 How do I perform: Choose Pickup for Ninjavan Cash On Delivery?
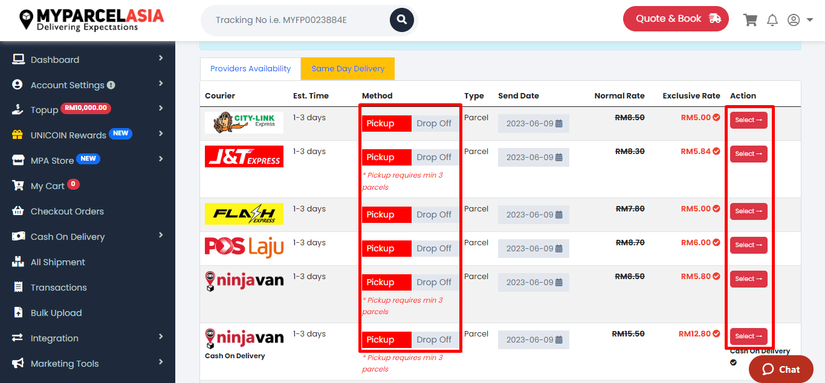387,340
